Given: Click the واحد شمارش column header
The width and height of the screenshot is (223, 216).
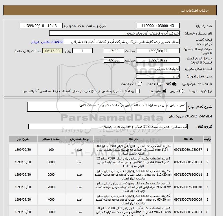Looking at the screenshot, I should click(79, 139).
